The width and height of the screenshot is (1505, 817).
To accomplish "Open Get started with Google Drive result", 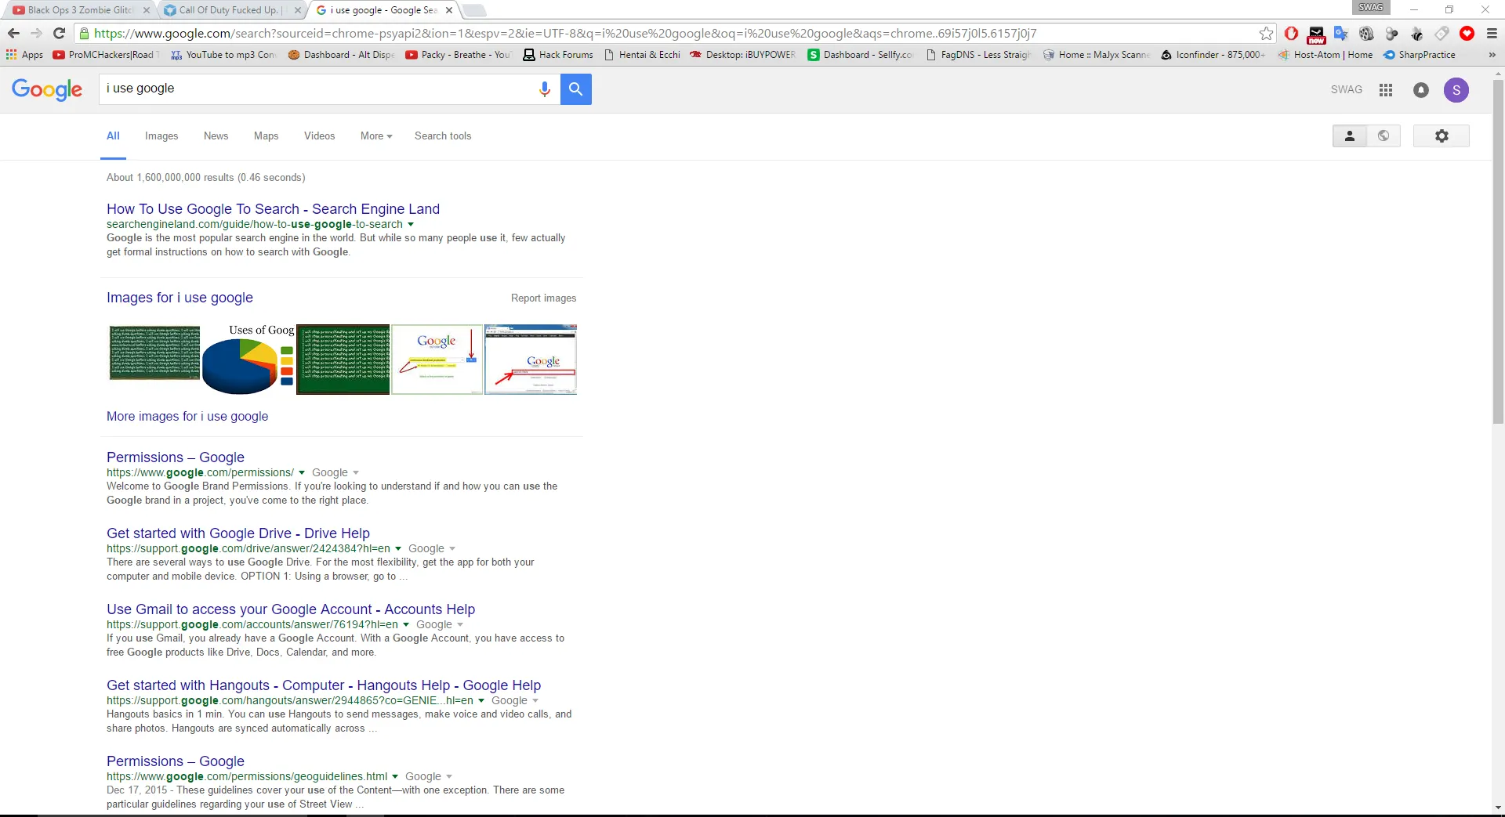I will point(238,533).
